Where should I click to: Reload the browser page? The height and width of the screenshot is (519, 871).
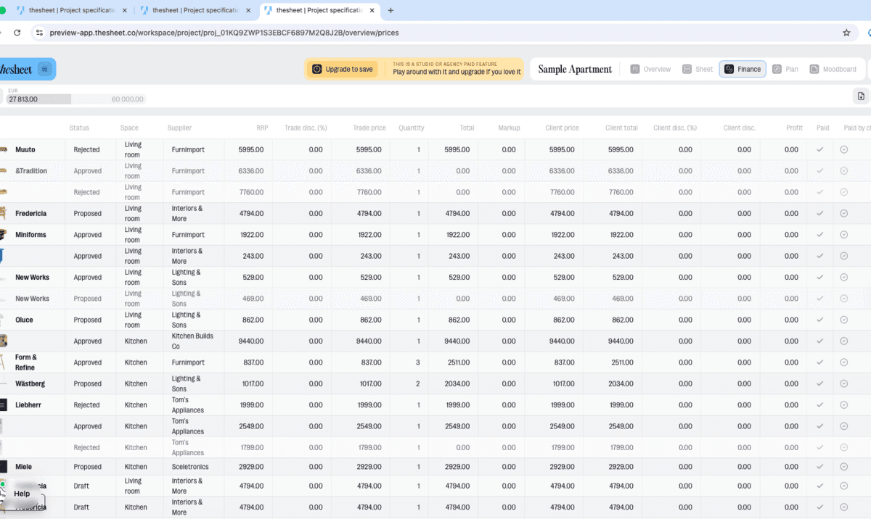tap(17, 33)
